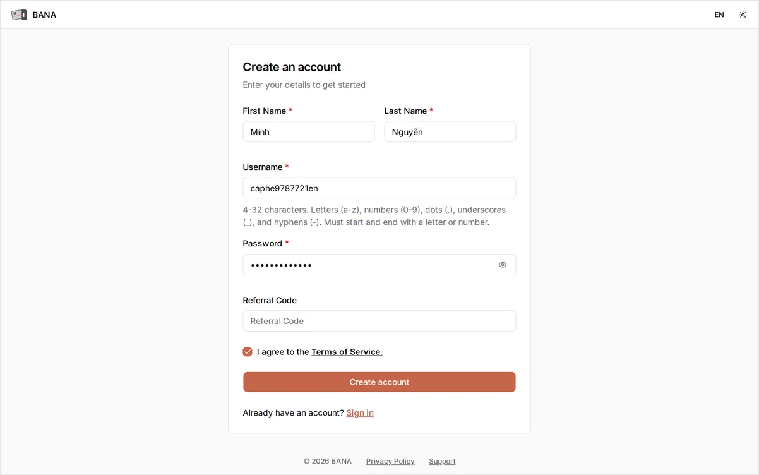Click the BANA brand name in header
Viewport: 759px width, 475px height.
point(44,15)
